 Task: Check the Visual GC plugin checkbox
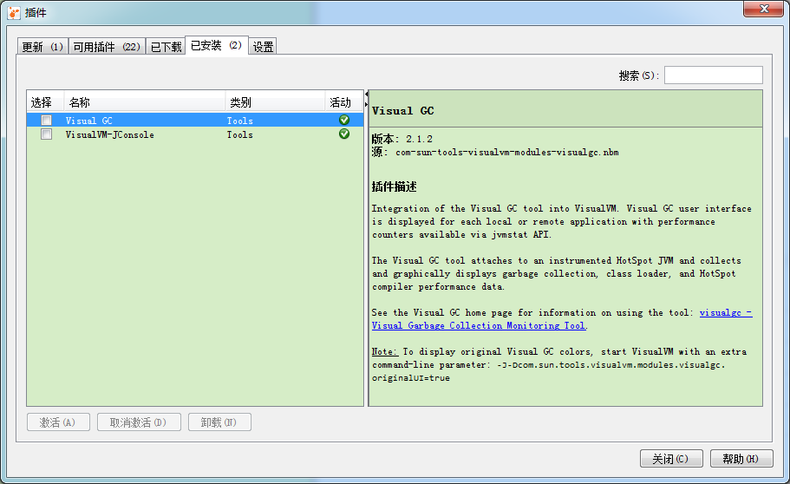(x=46, y=120)
